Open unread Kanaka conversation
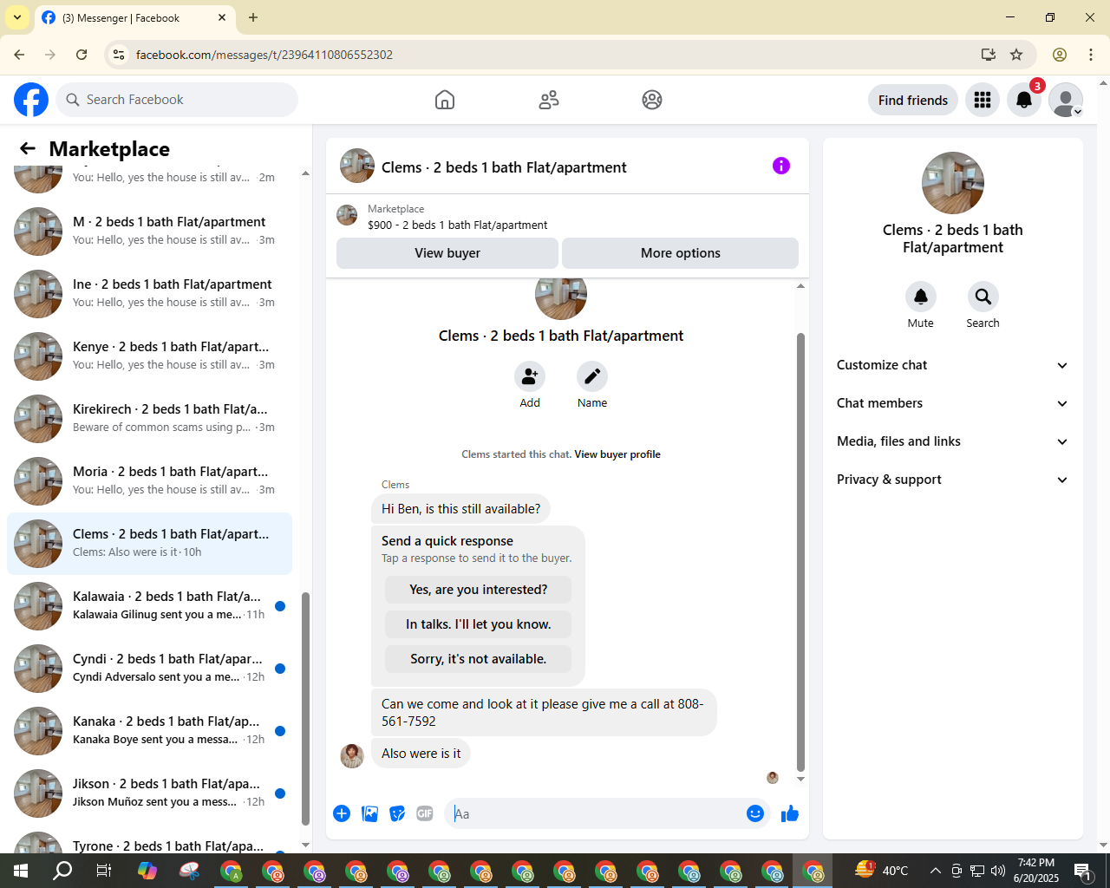The height and width of the screenshot is (888, 1110). 149,731
